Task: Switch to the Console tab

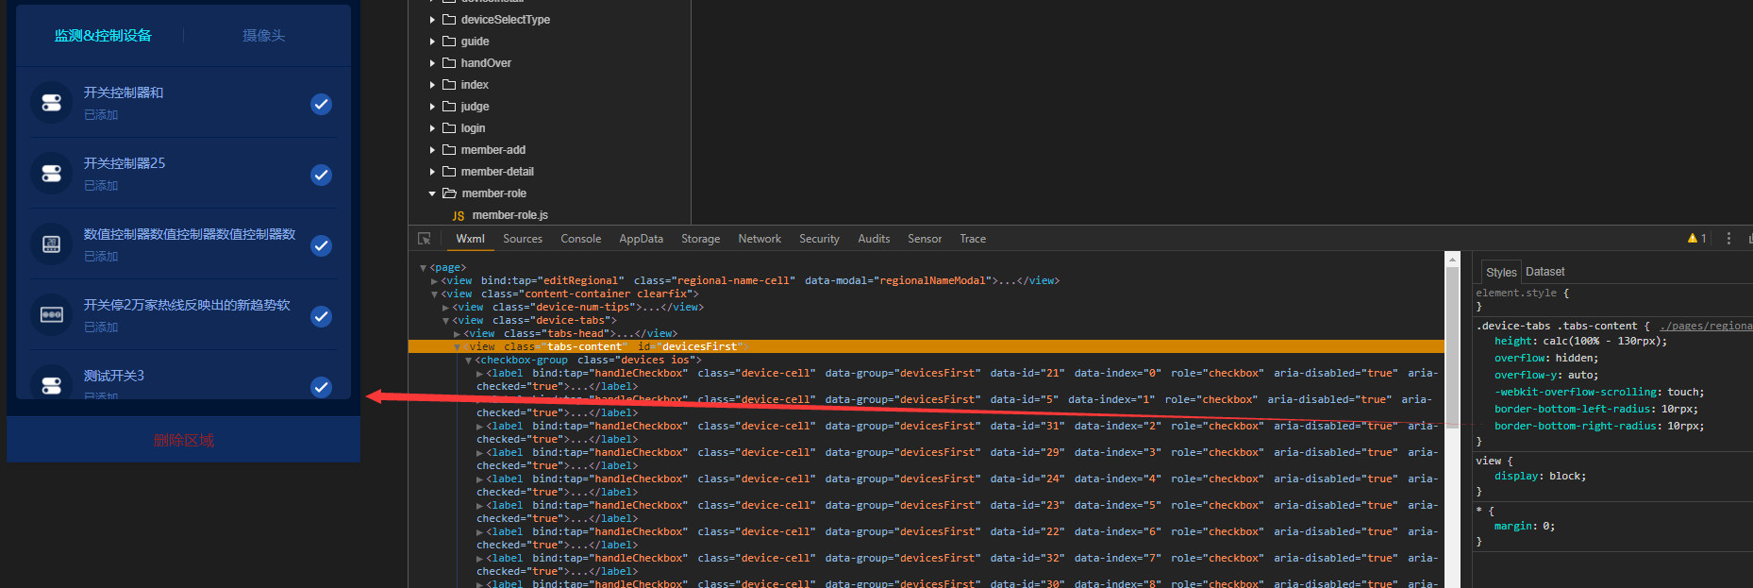Action: 580,239
